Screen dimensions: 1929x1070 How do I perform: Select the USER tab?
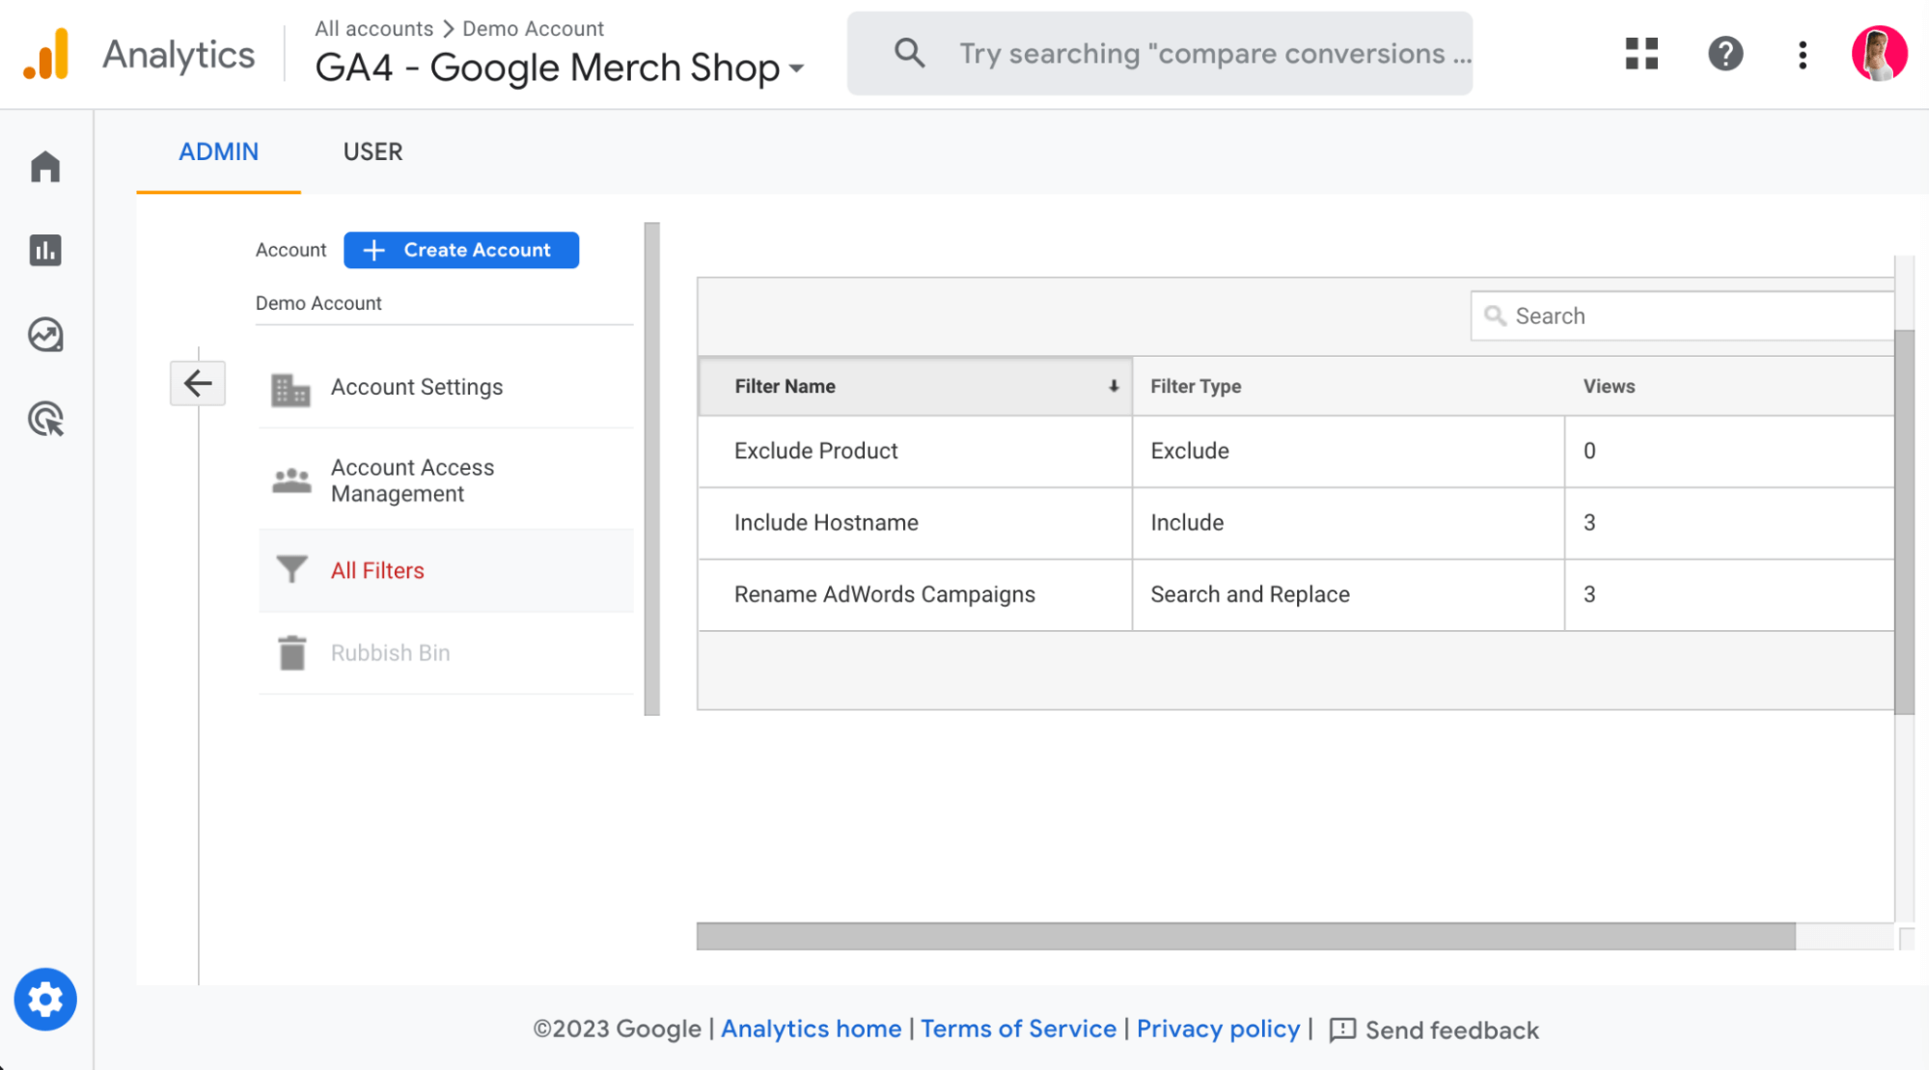(x=371, y=151)
